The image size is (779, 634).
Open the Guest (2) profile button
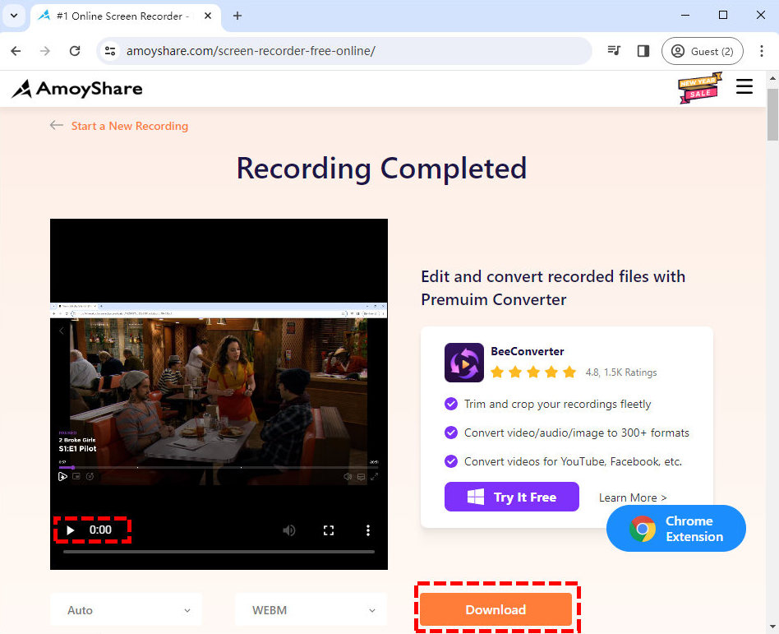(702, 51)
